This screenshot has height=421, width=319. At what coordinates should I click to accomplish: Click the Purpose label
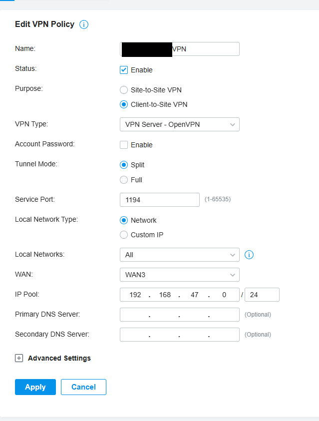[x=29, y=88]
